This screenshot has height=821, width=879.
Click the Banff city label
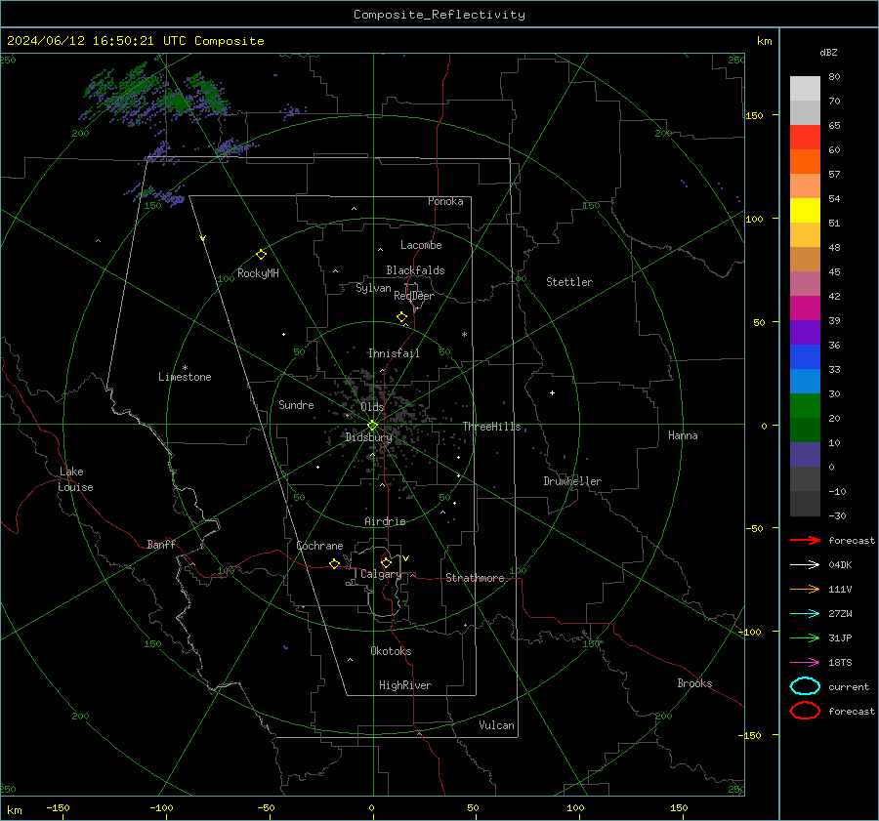(161, 545)
